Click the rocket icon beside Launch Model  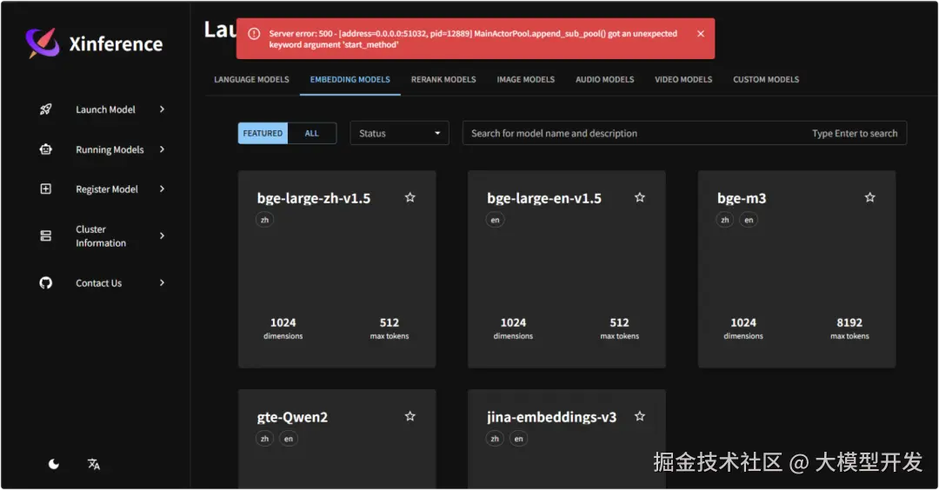tap(45, 109)
